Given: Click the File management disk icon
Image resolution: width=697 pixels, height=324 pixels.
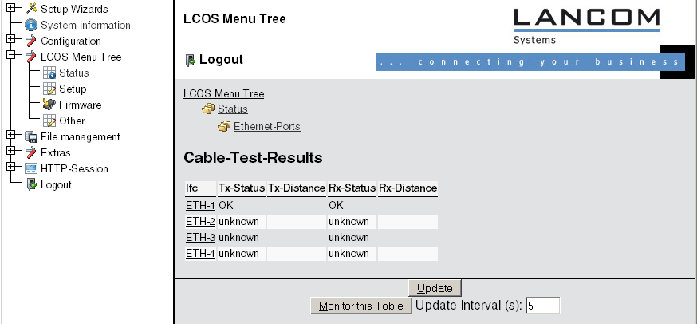Looking at the screenshot, I should [31, 136].
